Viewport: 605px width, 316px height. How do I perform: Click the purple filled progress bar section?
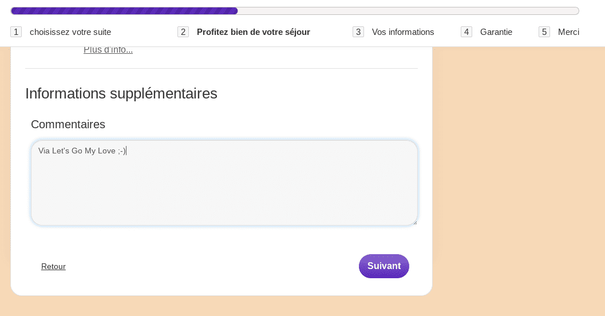coord(124,11)
